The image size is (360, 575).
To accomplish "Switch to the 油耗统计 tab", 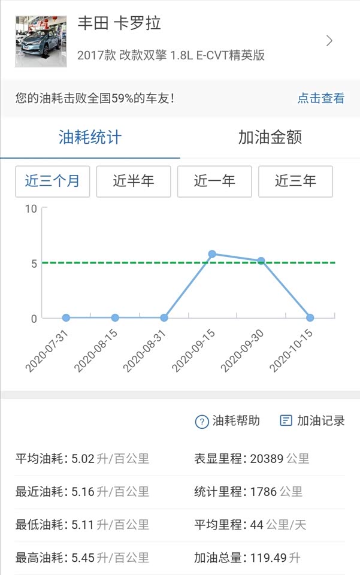I will pyautogui.click(x=90, y=137).
